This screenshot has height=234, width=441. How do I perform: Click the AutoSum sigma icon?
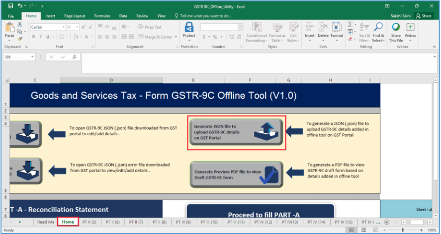[350, 24]
